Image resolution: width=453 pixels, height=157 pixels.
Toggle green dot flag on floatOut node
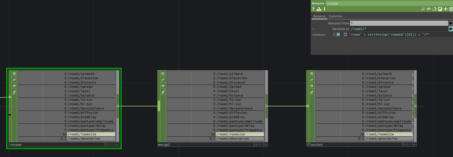tap(405, 145)
